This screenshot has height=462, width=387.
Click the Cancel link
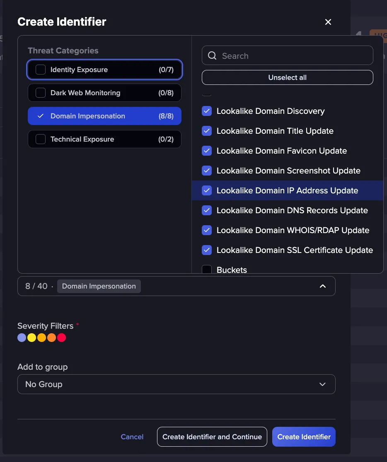tap(132, 437)
